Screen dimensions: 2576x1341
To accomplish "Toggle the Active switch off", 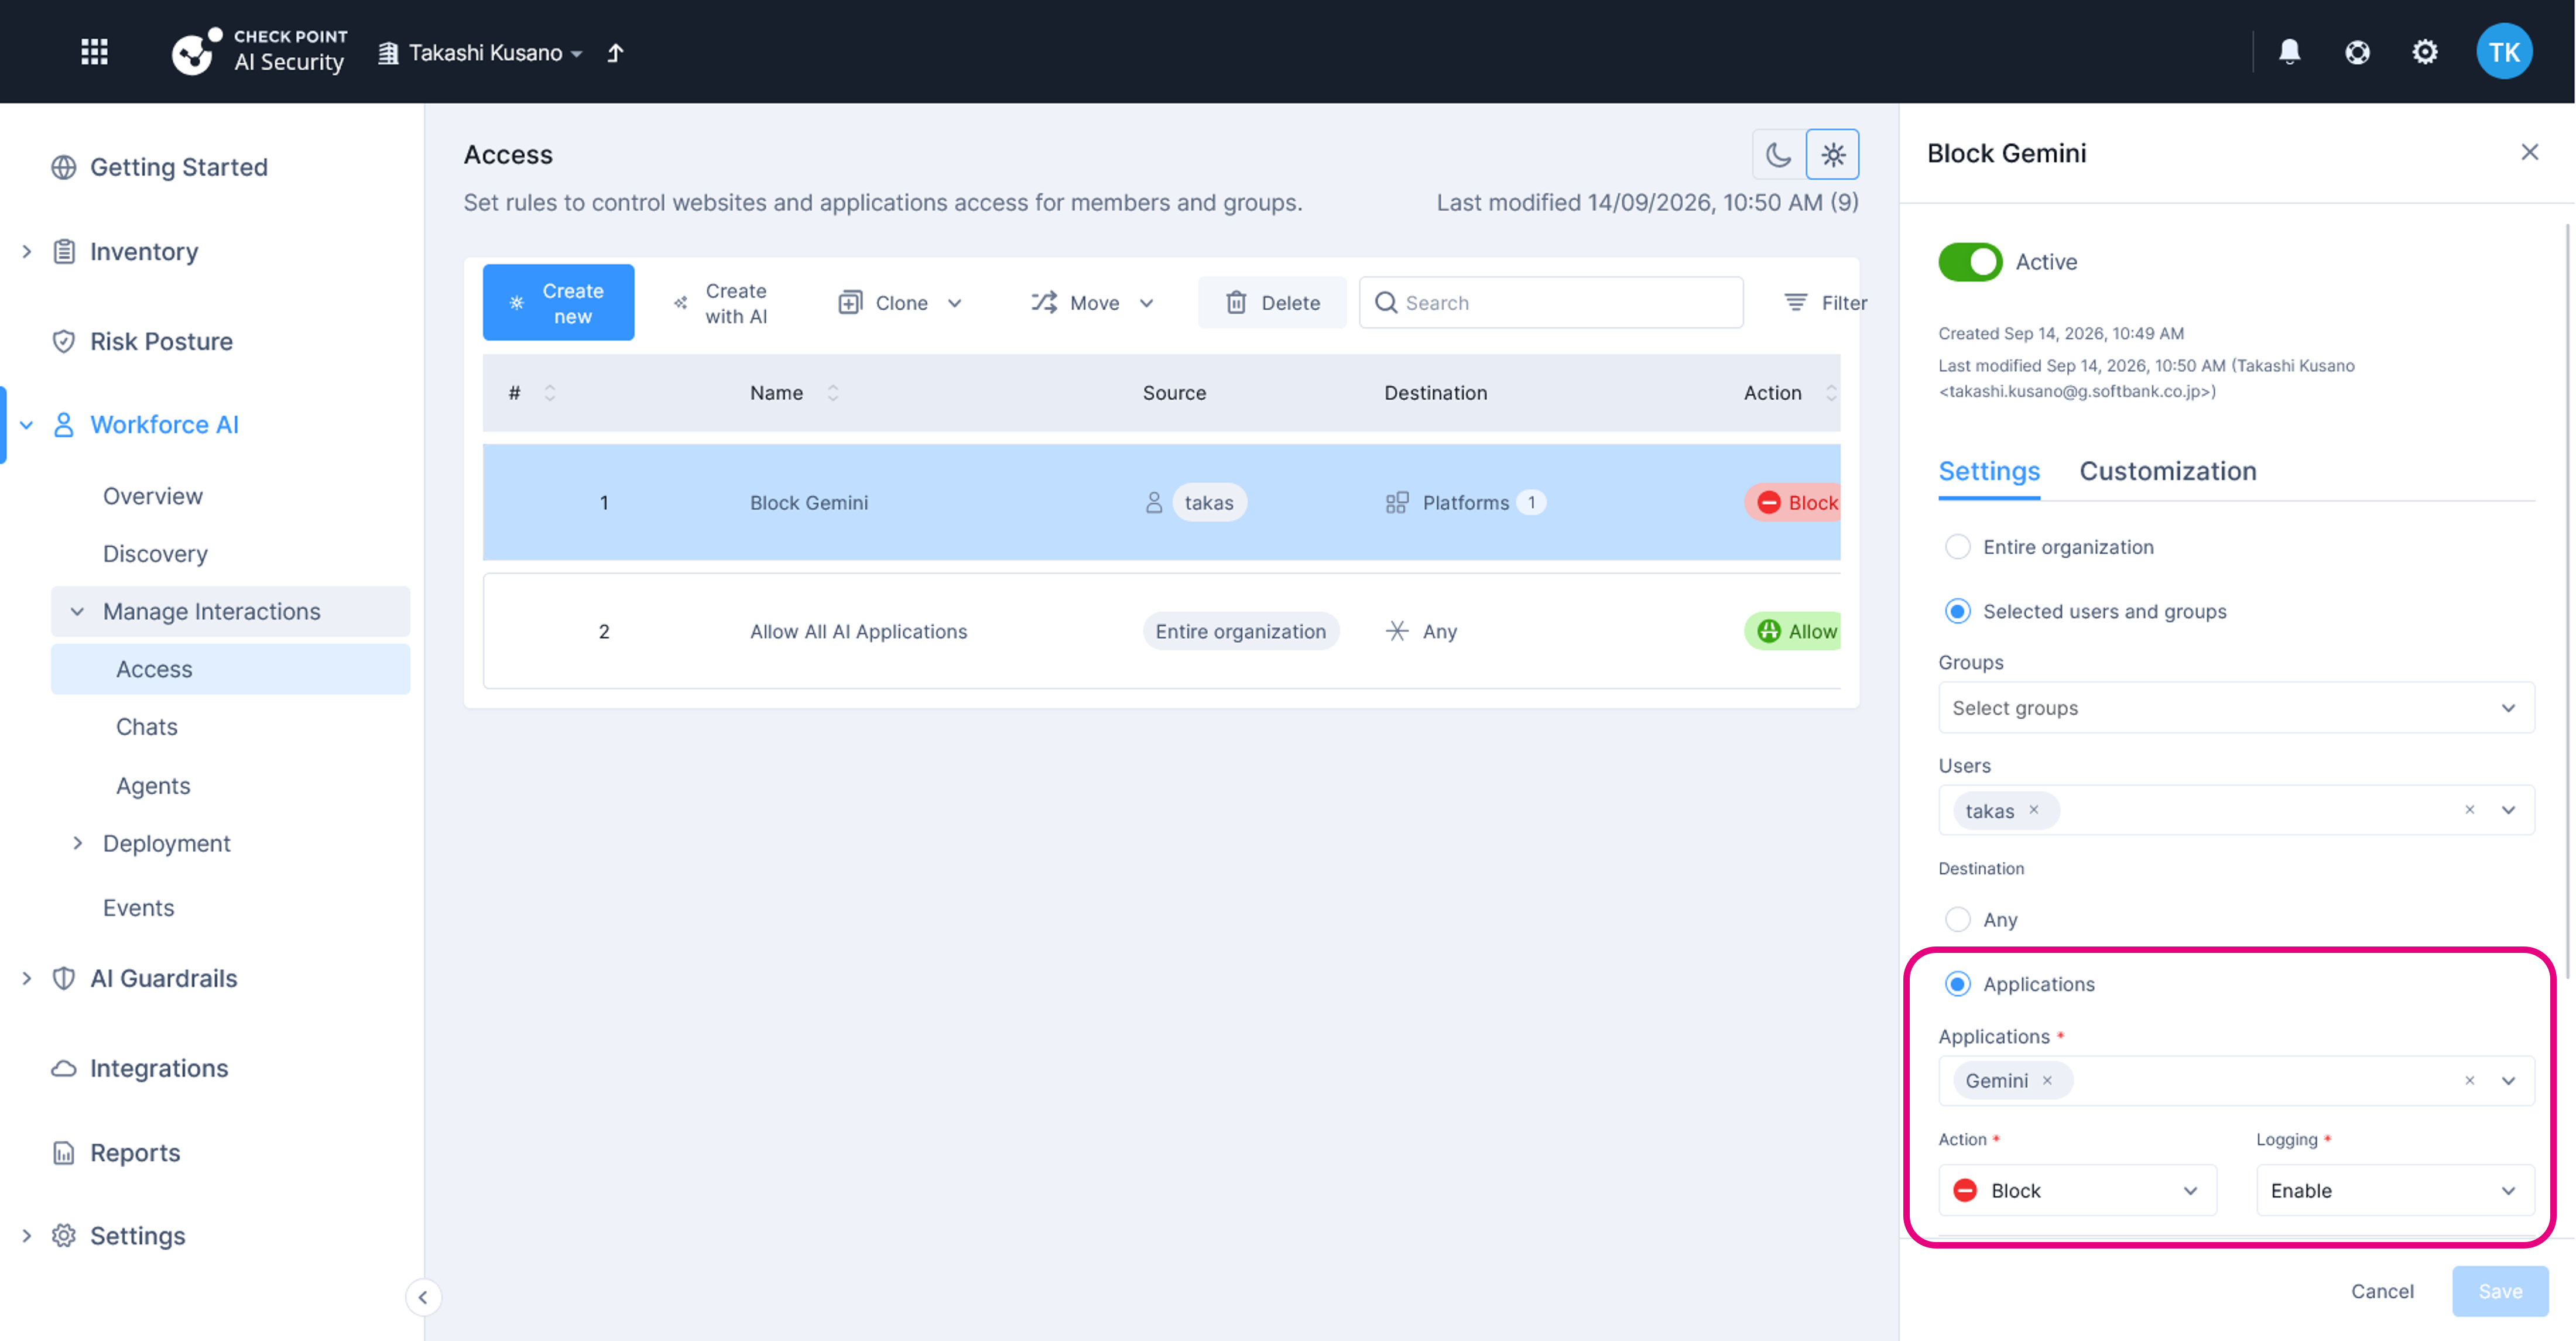I will tap(1970, 262).
